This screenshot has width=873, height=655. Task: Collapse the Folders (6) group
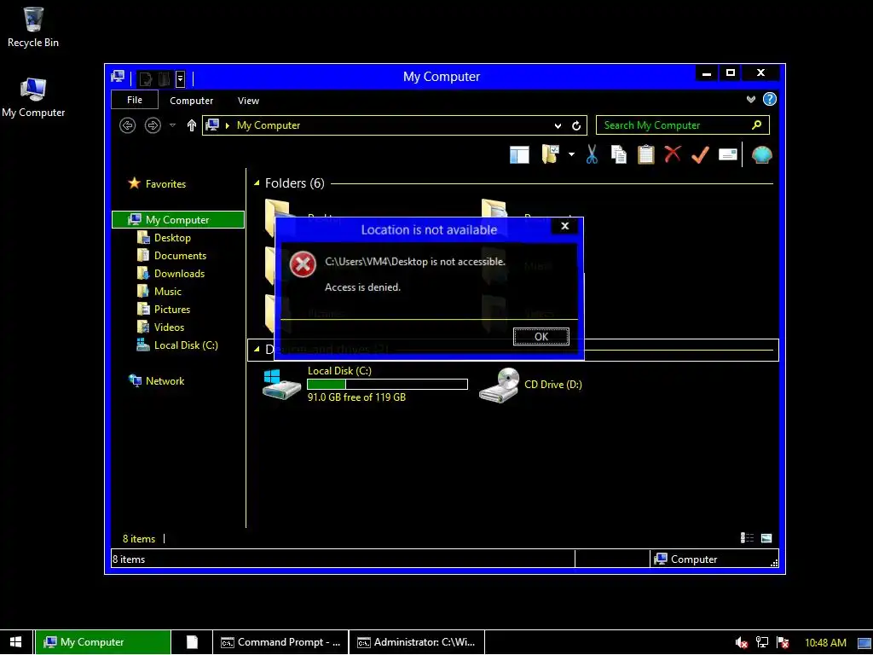[257, 183]
